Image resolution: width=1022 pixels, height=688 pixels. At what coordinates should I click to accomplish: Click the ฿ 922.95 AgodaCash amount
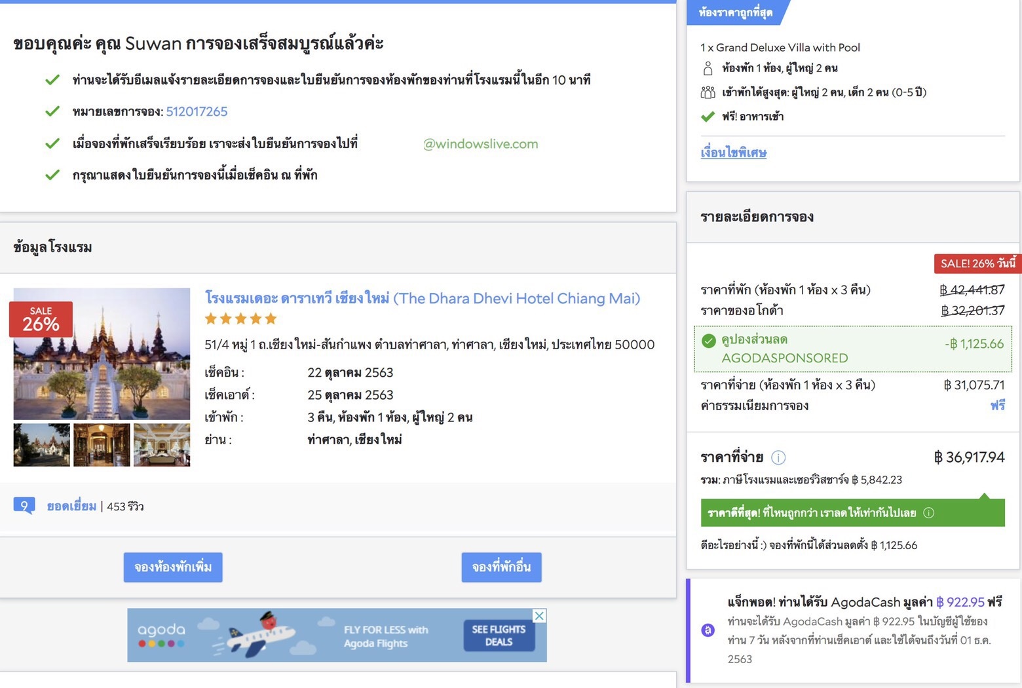pyautogui.click(x=960, y=602)
